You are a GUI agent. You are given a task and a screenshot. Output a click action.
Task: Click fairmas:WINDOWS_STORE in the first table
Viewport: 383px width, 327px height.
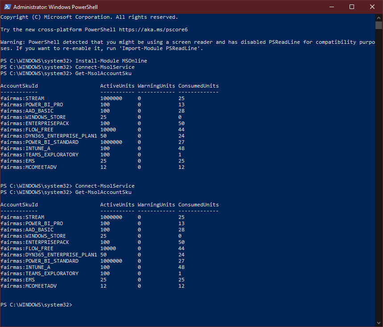pyautogui.click(x=33, y=117)
